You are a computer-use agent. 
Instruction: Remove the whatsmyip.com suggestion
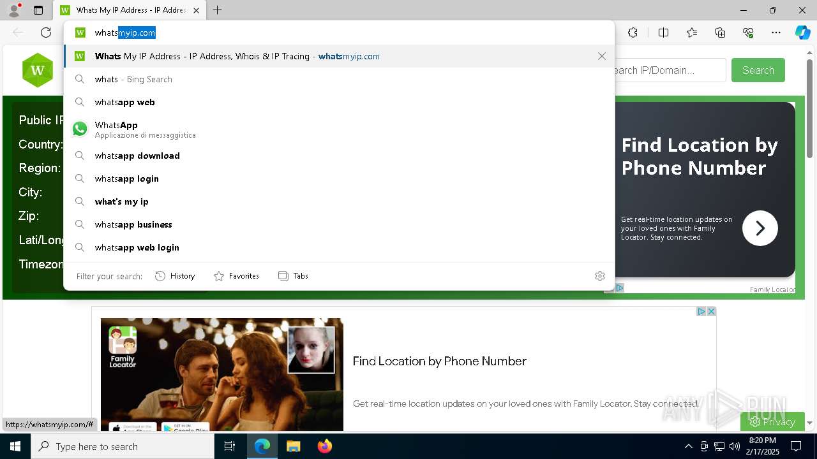[602, 56]
